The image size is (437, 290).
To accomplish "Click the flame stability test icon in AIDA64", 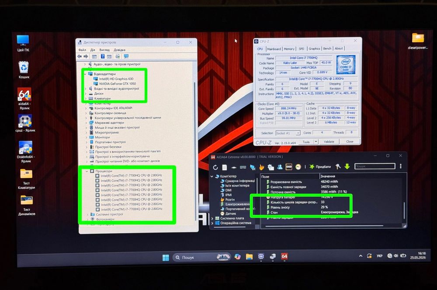I will pos(261,167).
